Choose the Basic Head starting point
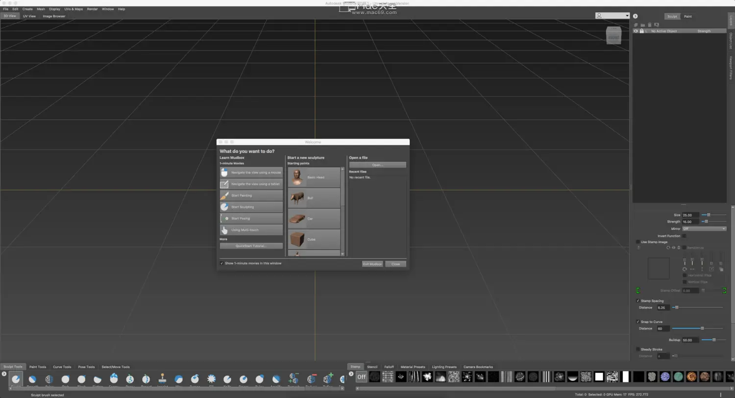735x398 pixels. coord(314,177)
